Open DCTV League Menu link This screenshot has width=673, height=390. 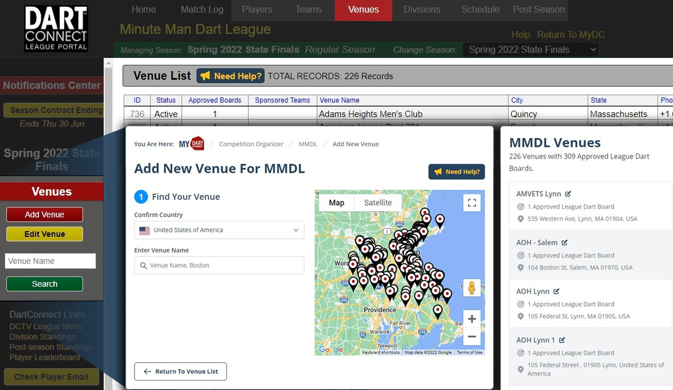point(46,327)
